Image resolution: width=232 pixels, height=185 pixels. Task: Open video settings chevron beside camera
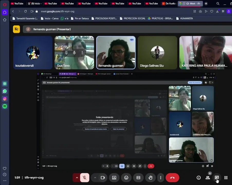95,178
